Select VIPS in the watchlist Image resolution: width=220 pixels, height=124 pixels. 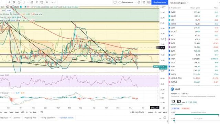[x=194, y=20]
